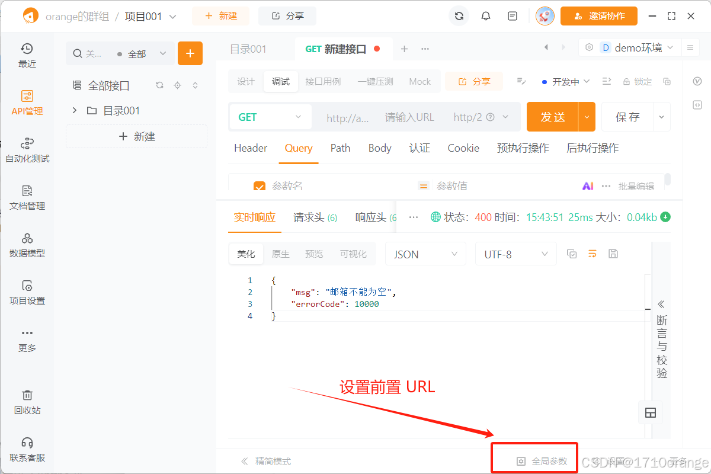Click the refresh sync icon in title bar

pyautogui.click(x=459, y=16)
